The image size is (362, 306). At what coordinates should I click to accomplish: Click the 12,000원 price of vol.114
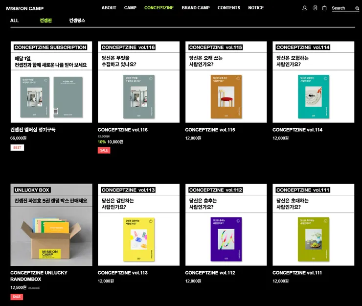click(x=280, y=138)
